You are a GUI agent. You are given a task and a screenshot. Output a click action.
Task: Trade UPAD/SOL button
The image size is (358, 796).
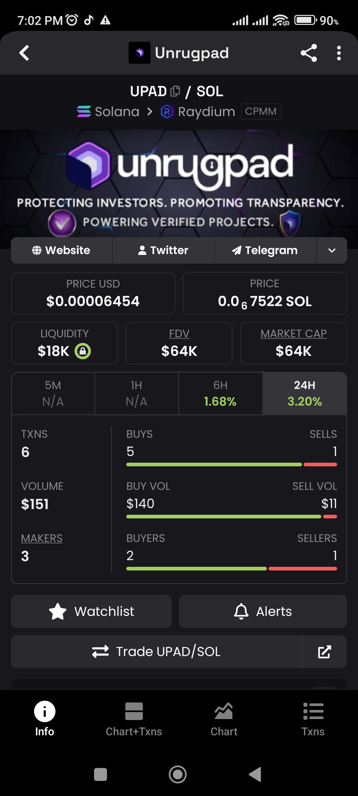coord(156,652)
